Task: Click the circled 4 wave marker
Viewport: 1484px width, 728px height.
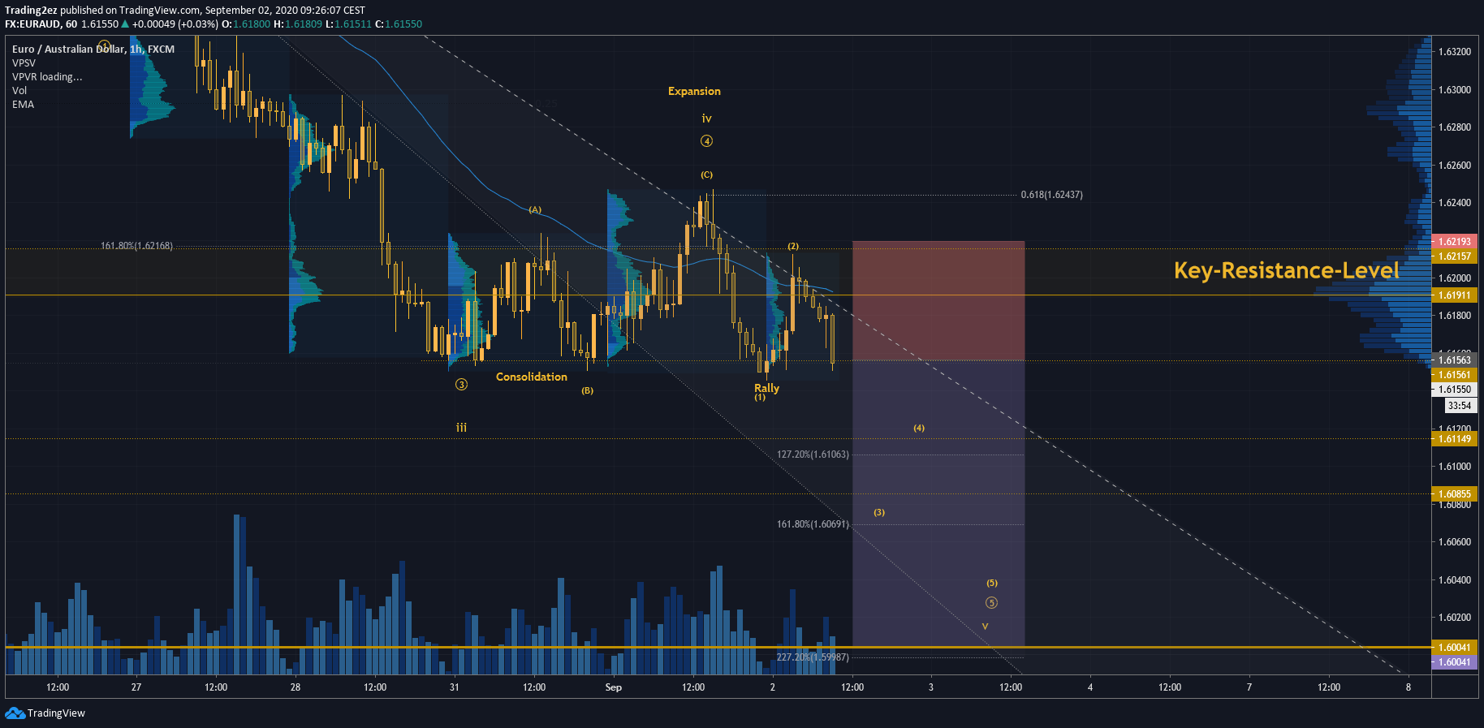Action: 706,141
